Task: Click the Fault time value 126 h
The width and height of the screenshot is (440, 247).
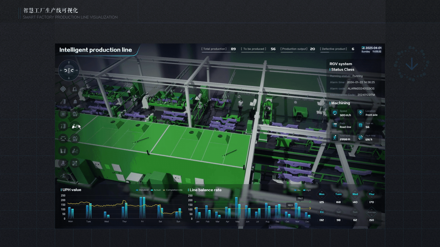Action: coord(369,139)
